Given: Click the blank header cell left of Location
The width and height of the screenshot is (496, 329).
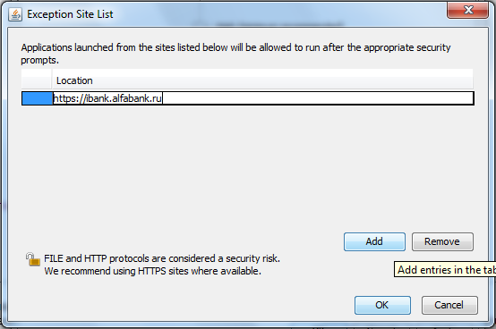Looking at the screenshot, I should click(x=37, y=80).
